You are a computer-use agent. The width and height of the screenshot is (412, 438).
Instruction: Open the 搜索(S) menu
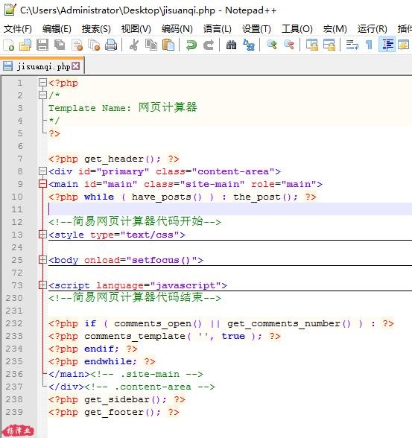(96, 29)
